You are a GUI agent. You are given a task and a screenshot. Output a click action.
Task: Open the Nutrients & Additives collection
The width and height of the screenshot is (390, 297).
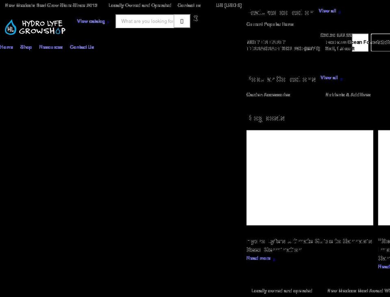[348, 95]
